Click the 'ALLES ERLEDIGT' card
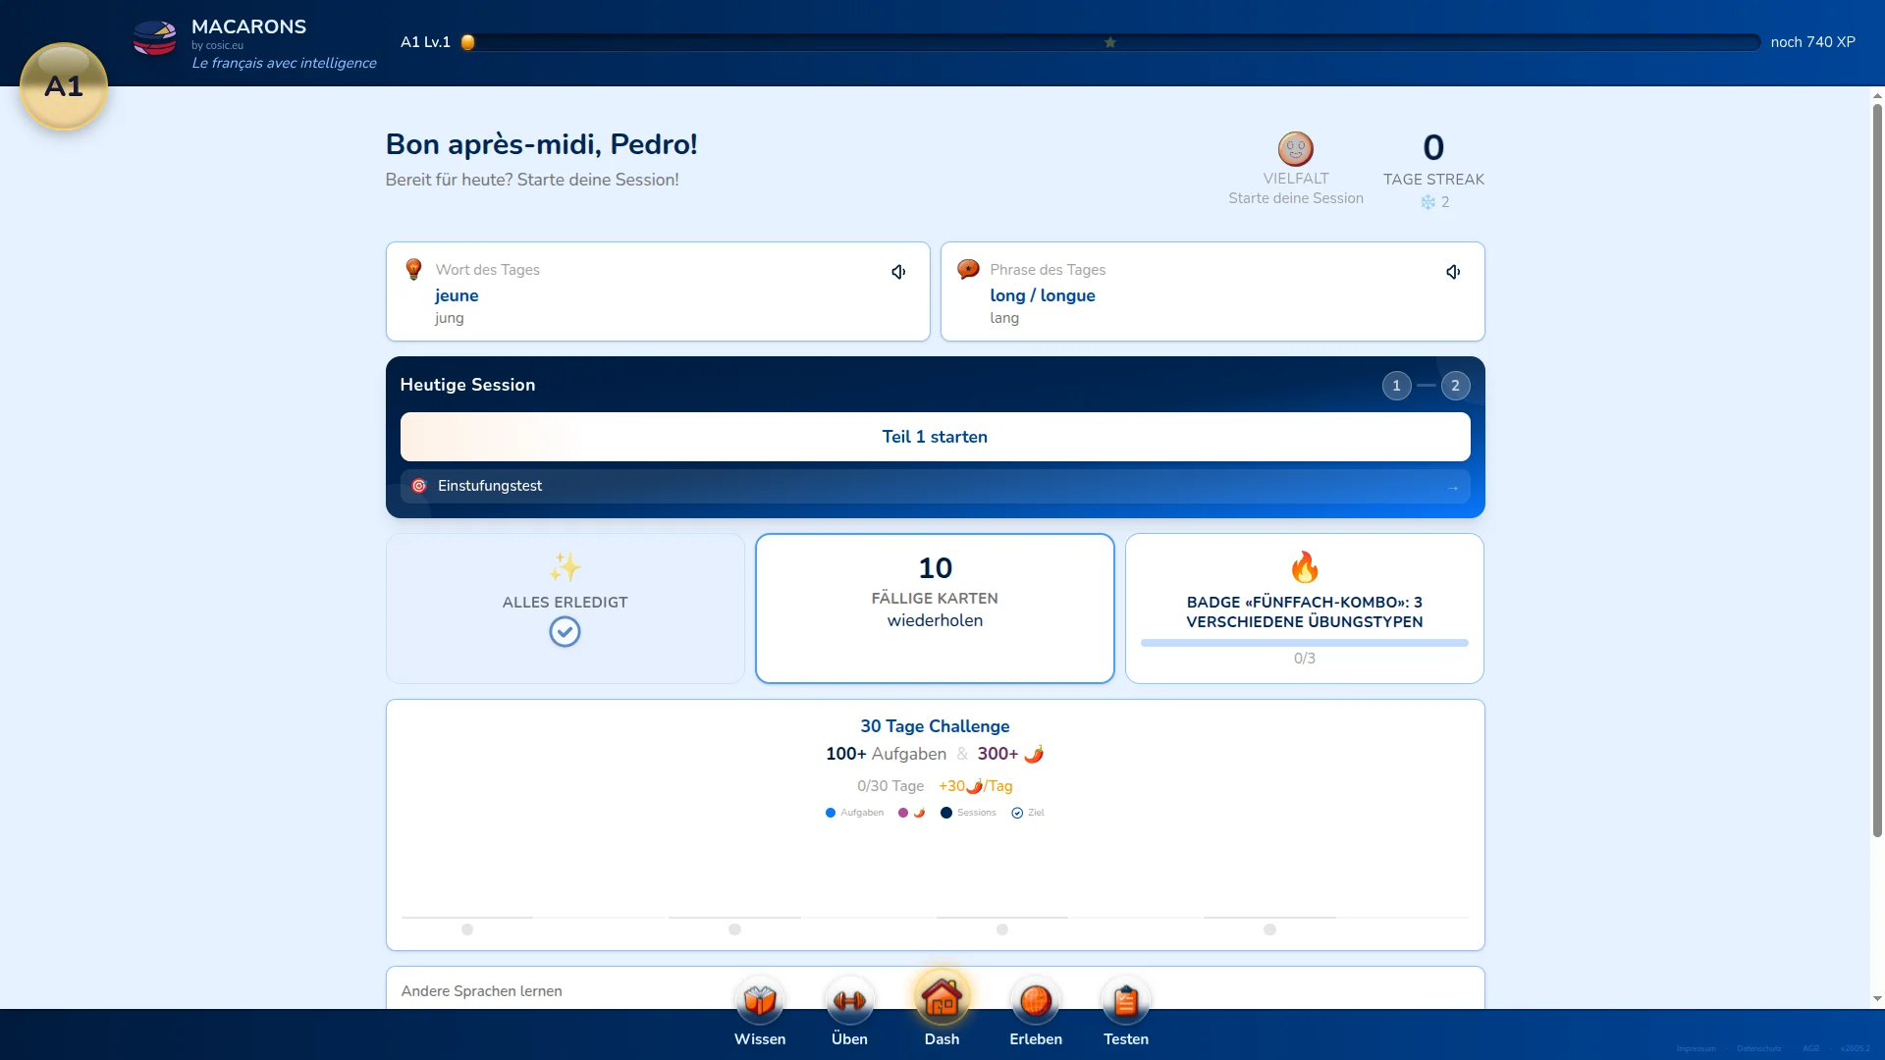1885x1060 pixels. click(x=565, y=609)
